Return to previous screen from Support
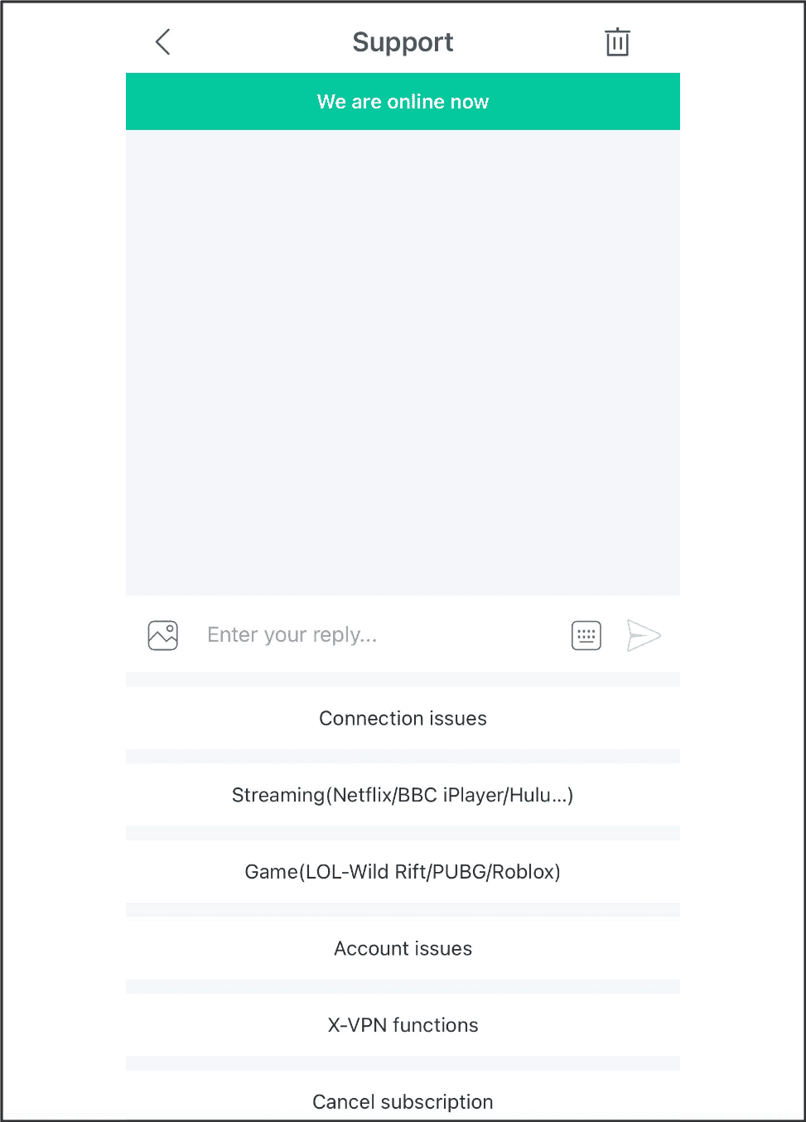The width and height of the screenshot is (806, 1122). click(163, 42)
